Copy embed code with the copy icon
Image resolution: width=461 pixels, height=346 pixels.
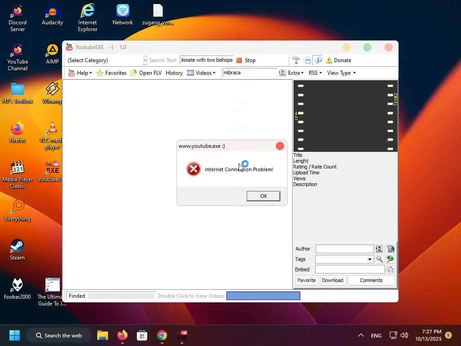coord(390,269)
